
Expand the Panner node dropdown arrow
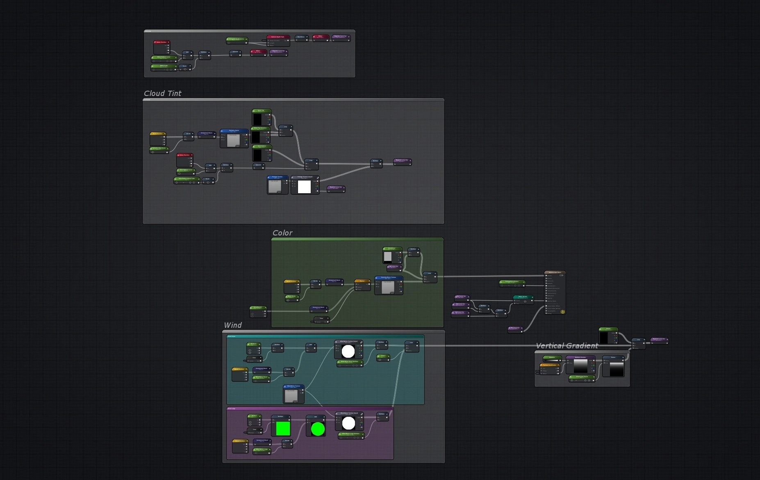369,281
